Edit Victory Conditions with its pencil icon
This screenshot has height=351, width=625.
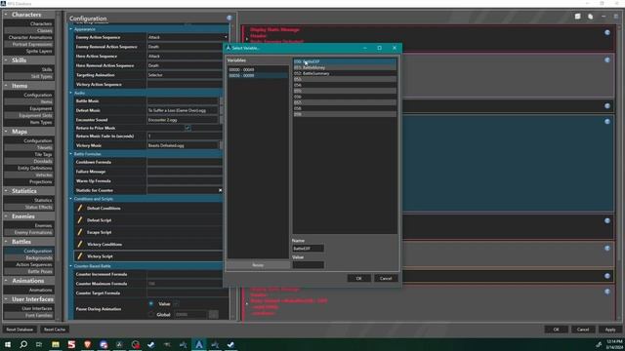point(80,244)
